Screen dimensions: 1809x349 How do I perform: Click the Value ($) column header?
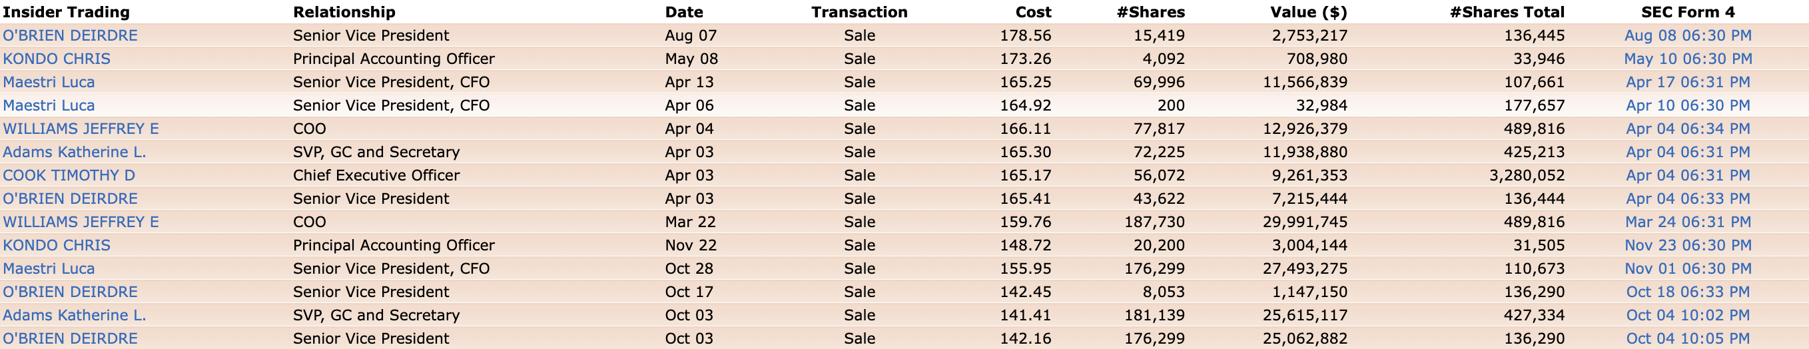[x=1308, y=12]
